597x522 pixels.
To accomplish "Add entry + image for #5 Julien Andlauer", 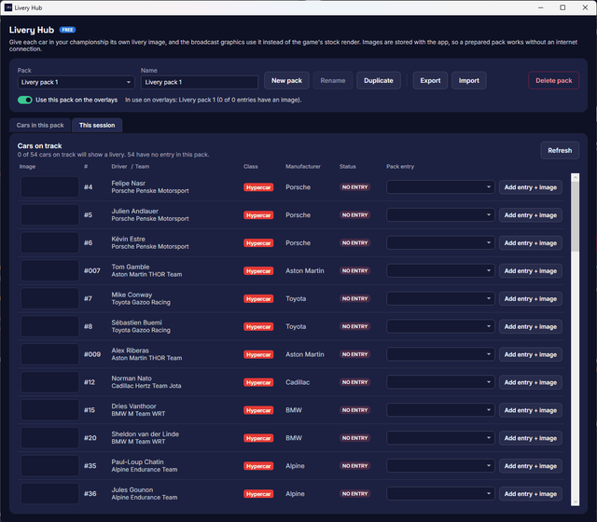I will click(x=531, y=215).
